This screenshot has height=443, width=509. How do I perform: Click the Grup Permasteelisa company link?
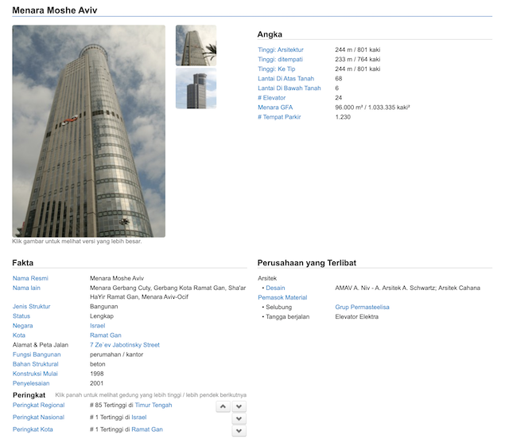362,307
